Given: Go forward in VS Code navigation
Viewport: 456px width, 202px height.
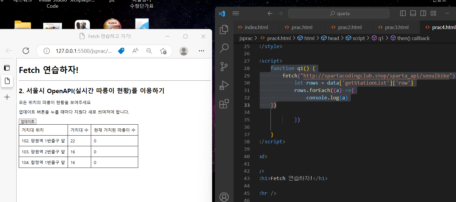Looking at the screenshot, I should pyautogui.click(x=280, y=13).
